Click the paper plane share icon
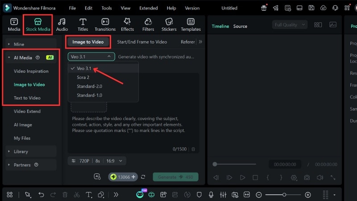 [276, 8]
